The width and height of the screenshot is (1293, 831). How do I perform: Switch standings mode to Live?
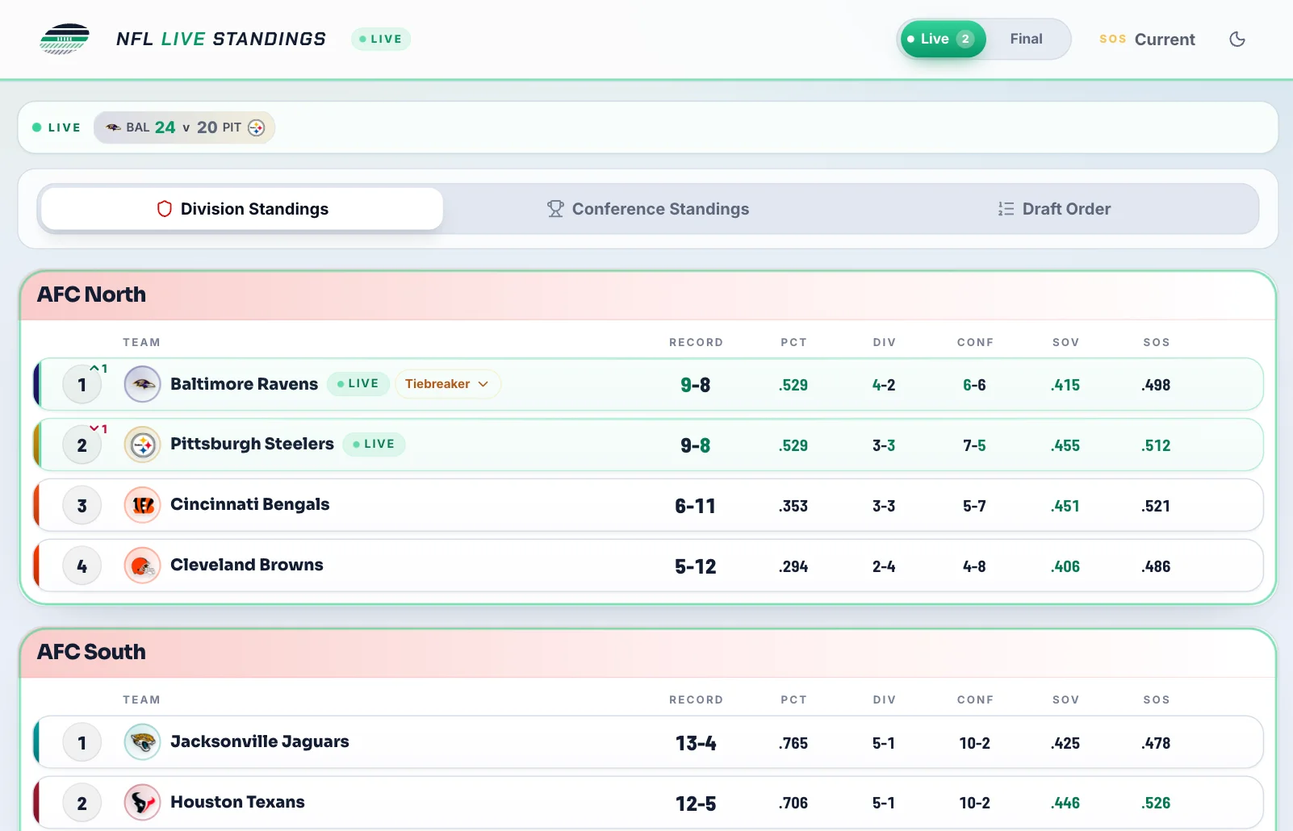[x=943, y=39]
